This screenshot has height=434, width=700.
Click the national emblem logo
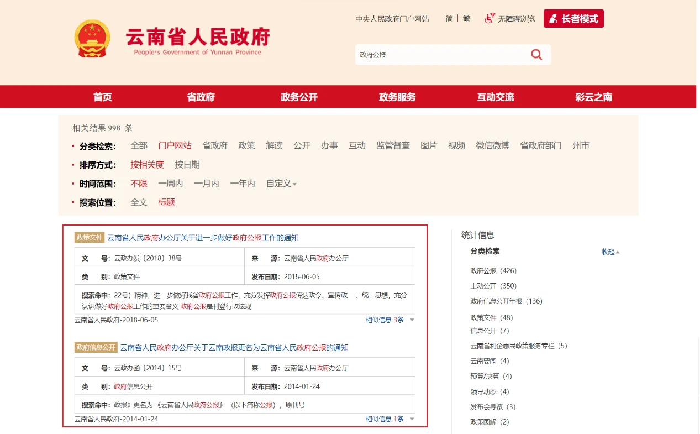[x=92, y=39]
